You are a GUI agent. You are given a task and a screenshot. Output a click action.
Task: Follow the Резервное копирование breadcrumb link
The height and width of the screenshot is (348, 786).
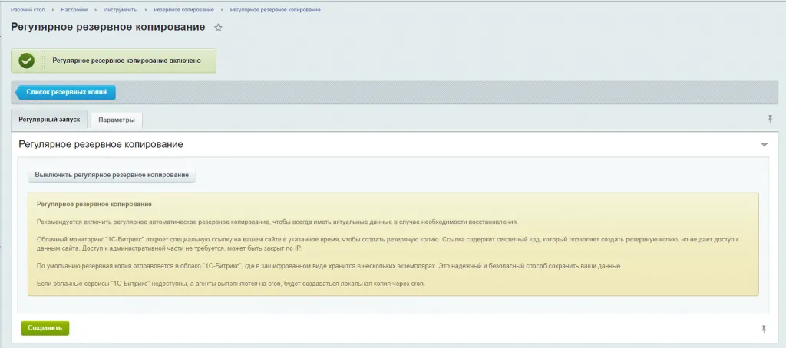[182, 10]
